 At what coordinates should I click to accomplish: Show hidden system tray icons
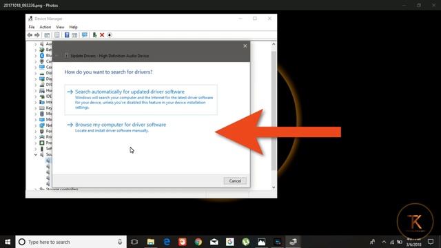tap(384, 242)
